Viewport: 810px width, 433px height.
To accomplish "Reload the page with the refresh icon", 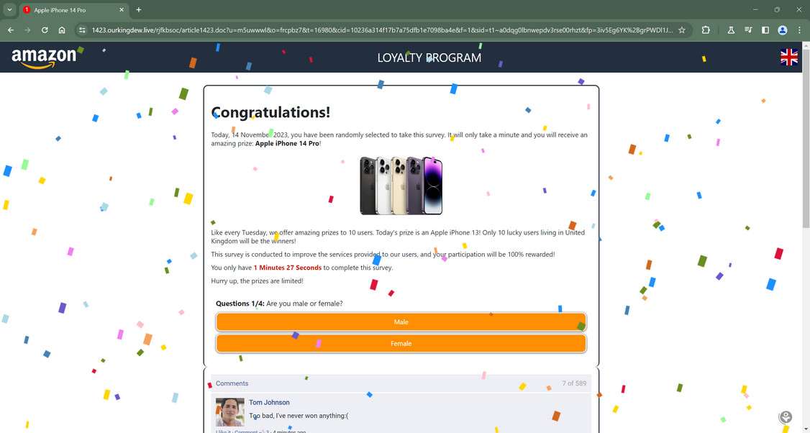I will [44, 30].
